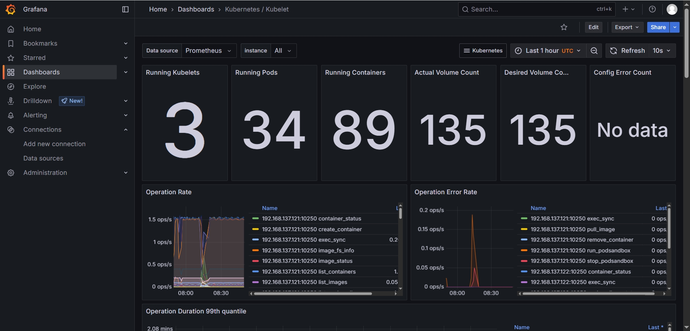690x331 pixels.
Task: Click the Grafana logo icon
Action: (11, 9)
